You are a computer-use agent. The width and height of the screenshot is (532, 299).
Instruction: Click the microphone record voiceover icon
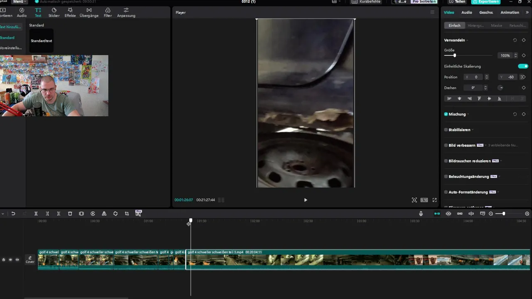click(421, 213)
